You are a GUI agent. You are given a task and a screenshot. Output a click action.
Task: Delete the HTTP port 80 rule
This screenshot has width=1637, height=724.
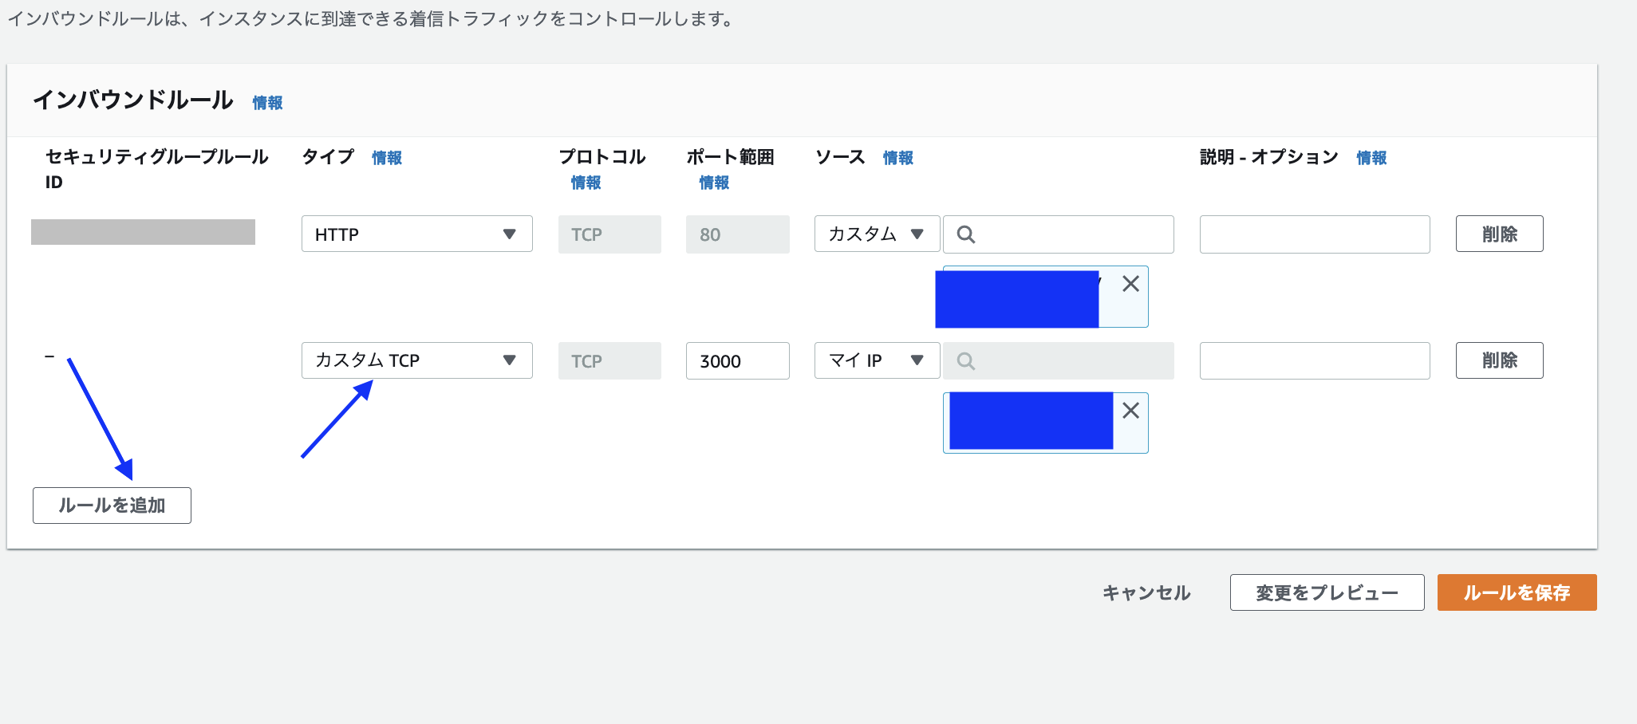1499,234
